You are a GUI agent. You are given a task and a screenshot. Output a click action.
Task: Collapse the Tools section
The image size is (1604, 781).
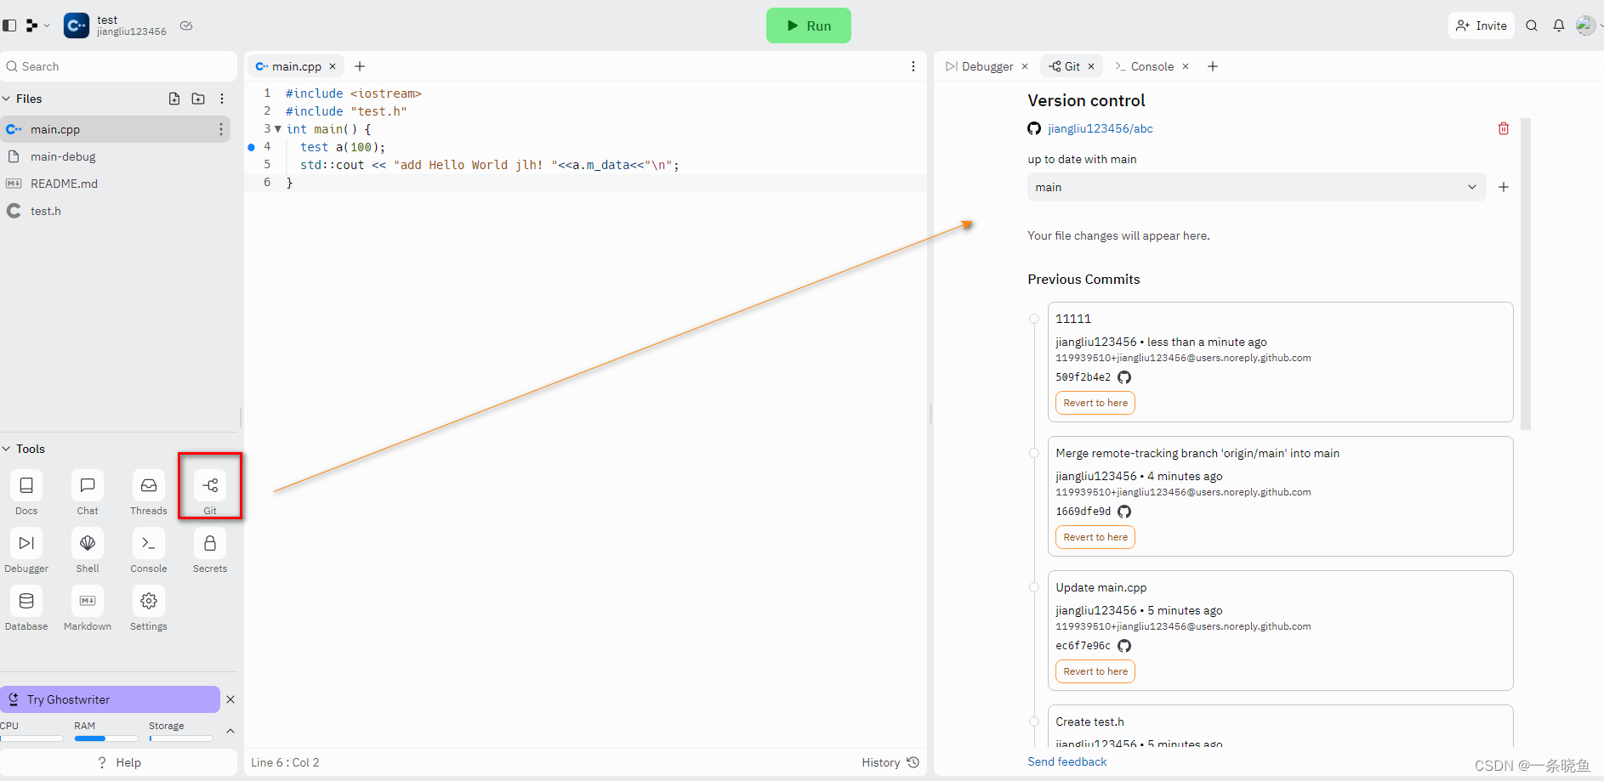pos(7,449)
